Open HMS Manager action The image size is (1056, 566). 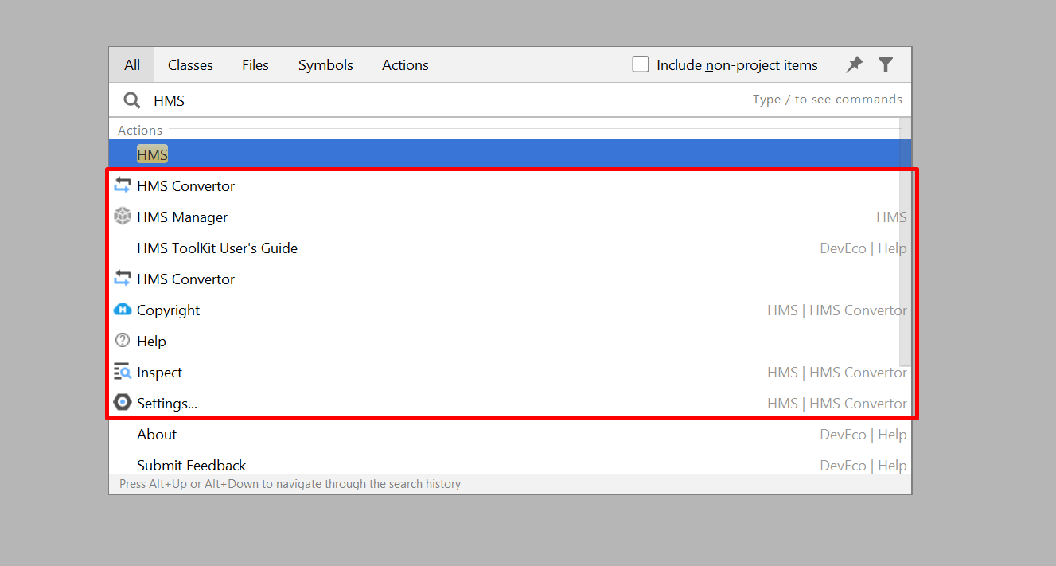[510, 217]
